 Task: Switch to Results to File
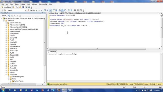pyautogui.click(x=65, y=10)
